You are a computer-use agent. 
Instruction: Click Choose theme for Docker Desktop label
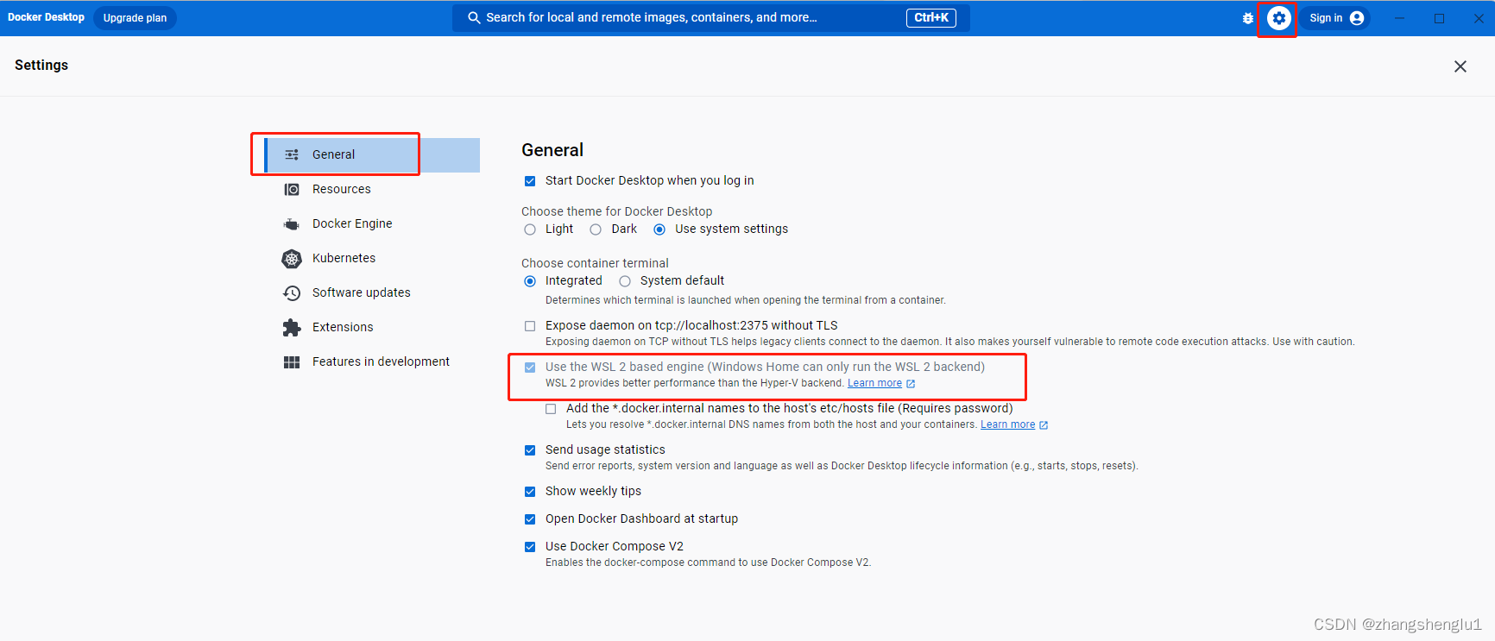[x=616, y=211]
